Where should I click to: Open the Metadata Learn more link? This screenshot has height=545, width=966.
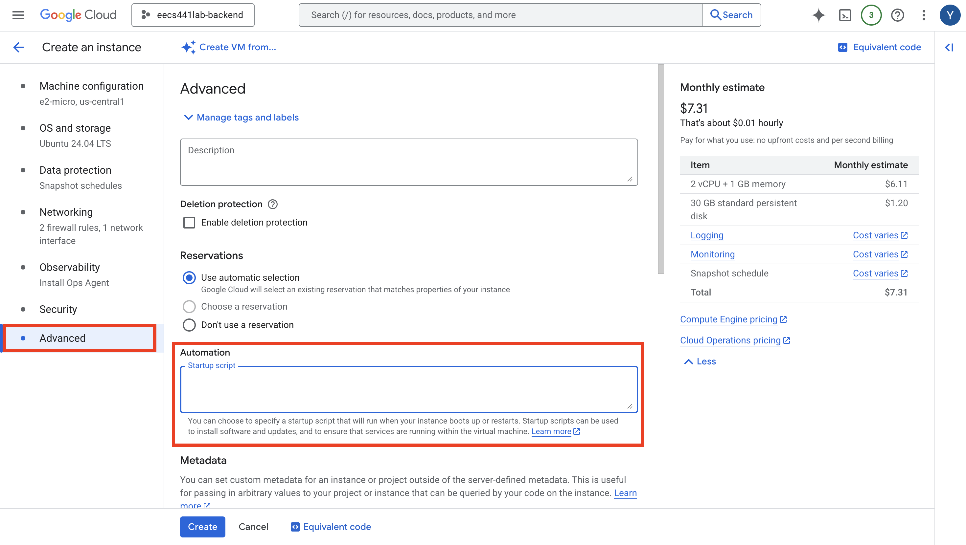625,493
